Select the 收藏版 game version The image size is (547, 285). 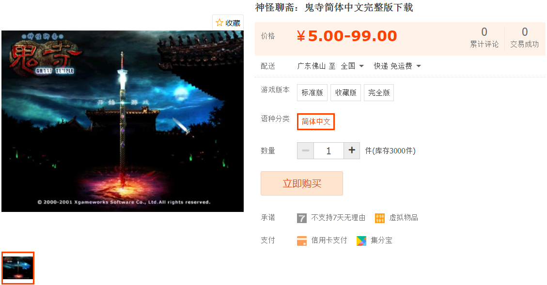pyautogui.click(x=346, y=93)
